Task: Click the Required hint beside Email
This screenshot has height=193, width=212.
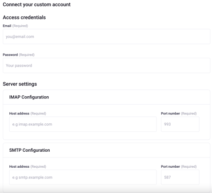Action: [x=20, y=26]
